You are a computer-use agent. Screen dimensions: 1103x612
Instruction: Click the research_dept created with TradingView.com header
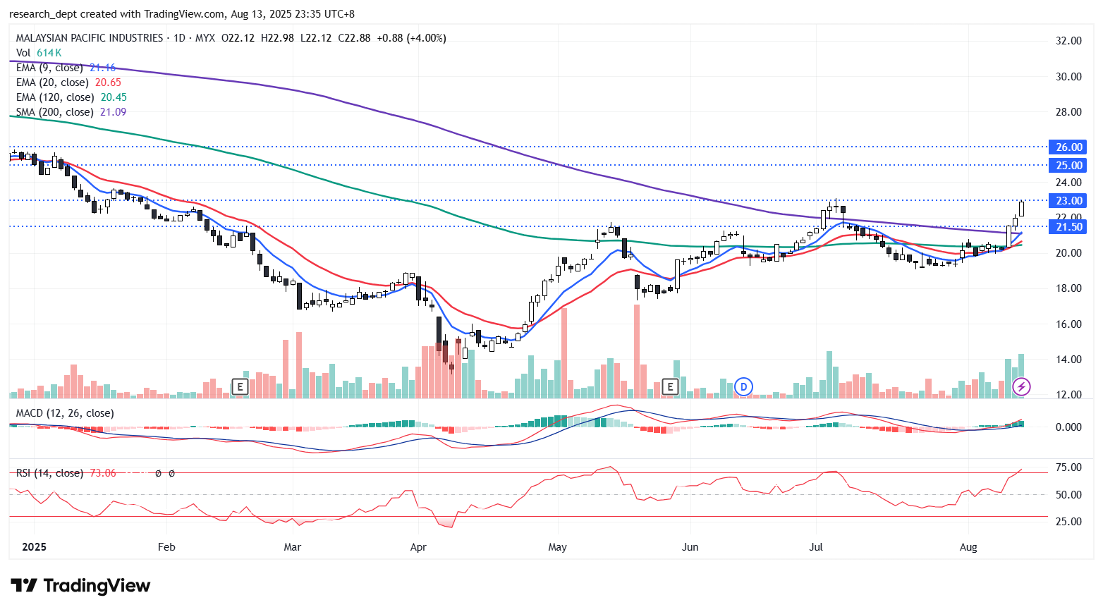pyautogui.click(x=182, y=14)
